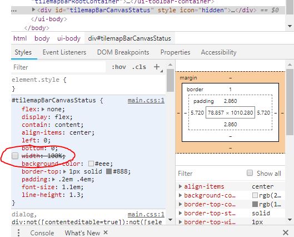Expand the flex shorthand property
294x237 pixels.
pyautogui.click(x=43, y=109)
